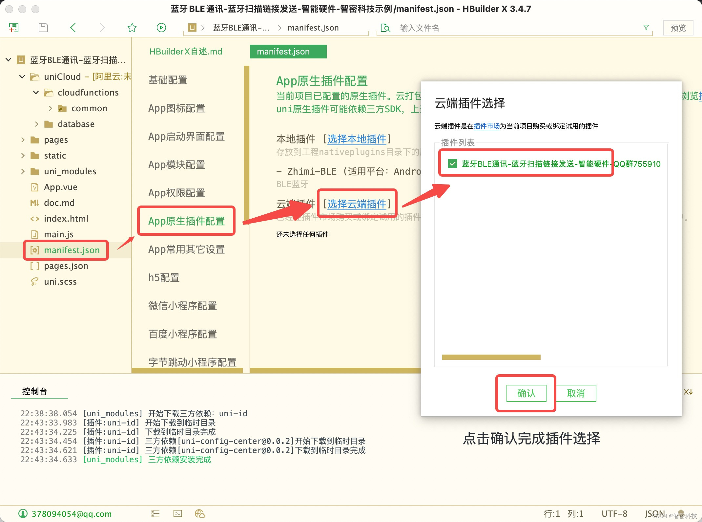Open the HBuilderX自述.md tab
Screen dimensions: 702x522
(x=185, y=52)
